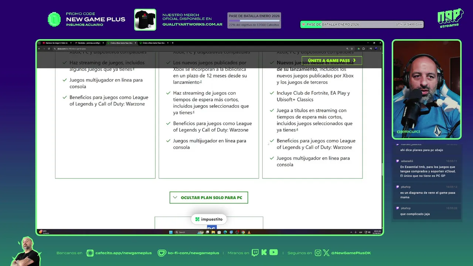The width and height of the screenshot is (473, 266).
Task: Click the @jerecurci webcam label
Action: [x=408, y=132]
